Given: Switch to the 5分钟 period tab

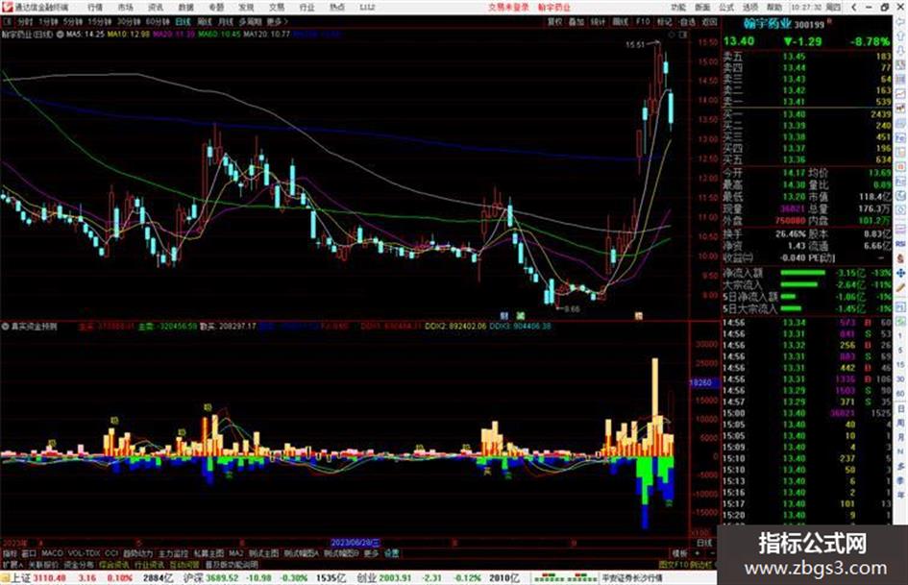Looking at the screenshot, I should coord(73,21).
